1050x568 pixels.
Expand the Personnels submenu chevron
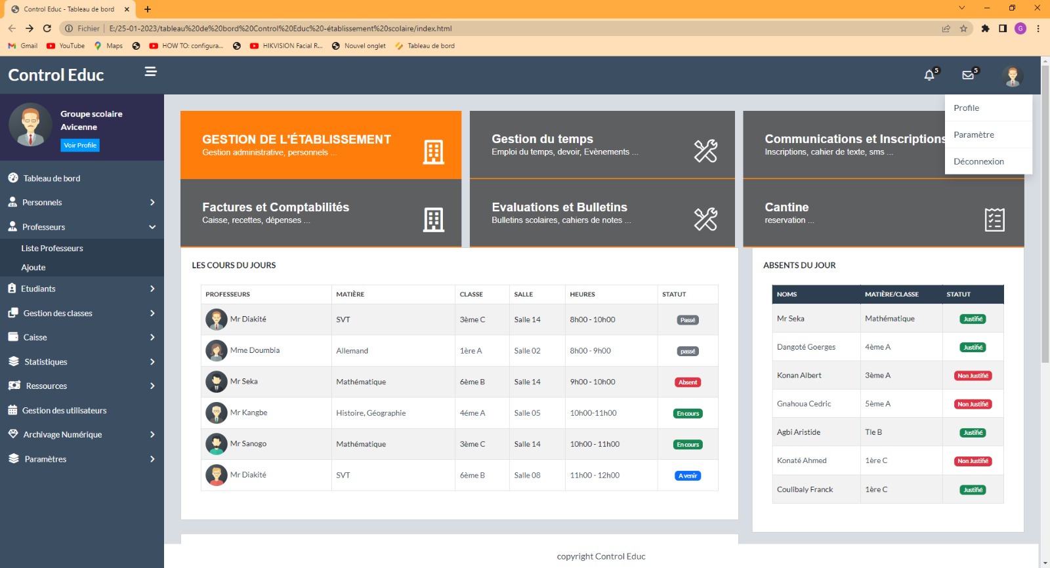[152, 202]
